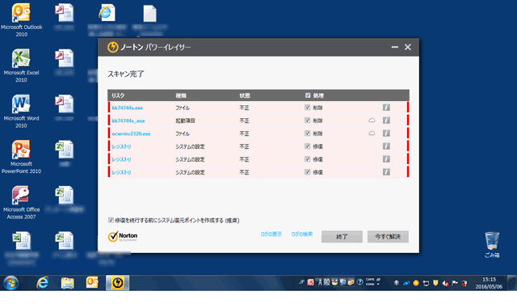Click cloud icon in ocwrmv2320.exe row
This screenshot has width=517, height=308.
(372, 133)
